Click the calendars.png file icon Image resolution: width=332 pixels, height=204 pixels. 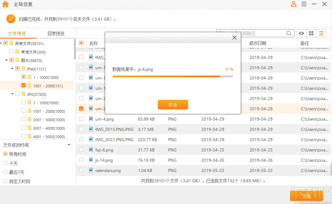tap(91, 170)
